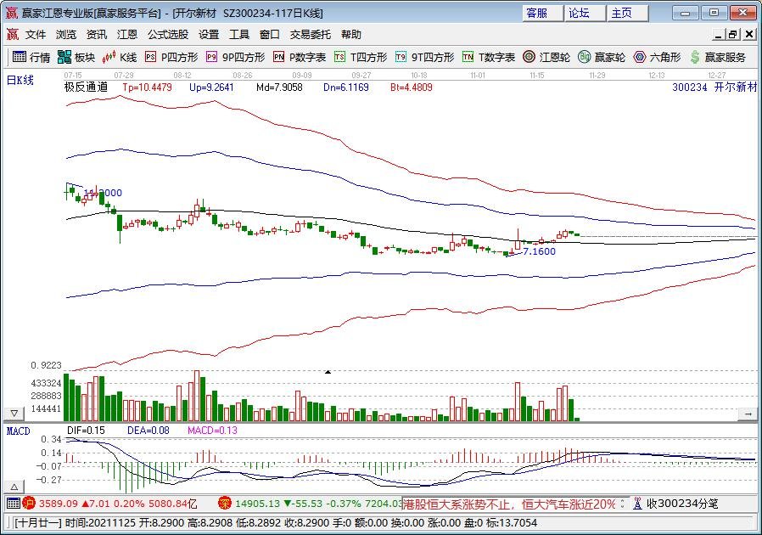Click the 7.1600 low price label
This screenshot has width=762, height=535.
(539, 251)
